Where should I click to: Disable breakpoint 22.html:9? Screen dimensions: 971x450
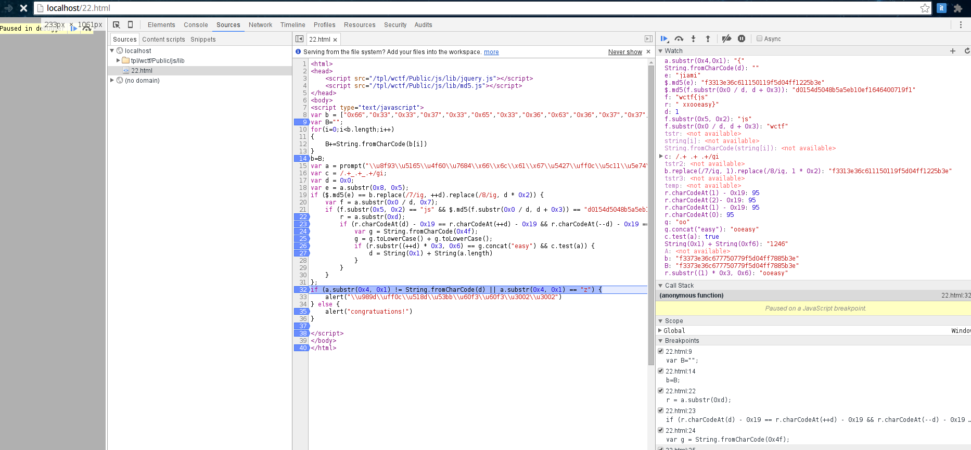[x=661, y=351]
